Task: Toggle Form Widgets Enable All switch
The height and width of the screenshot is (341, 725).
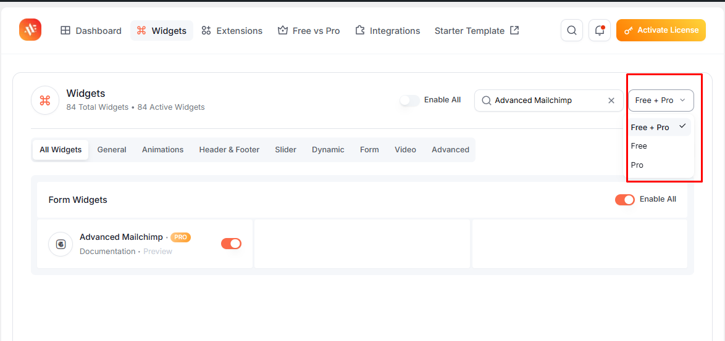Action: pos(625,200)
